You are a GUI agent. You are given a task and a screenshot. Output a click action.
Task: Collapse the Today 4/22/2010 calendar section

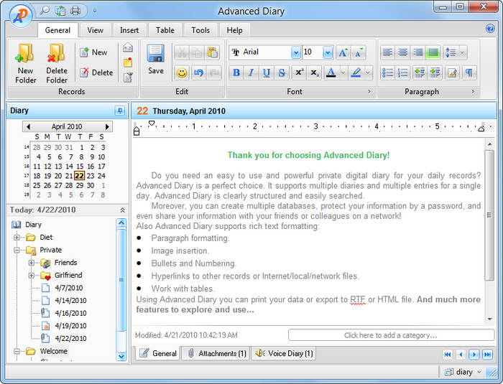(x=122, y=210)
